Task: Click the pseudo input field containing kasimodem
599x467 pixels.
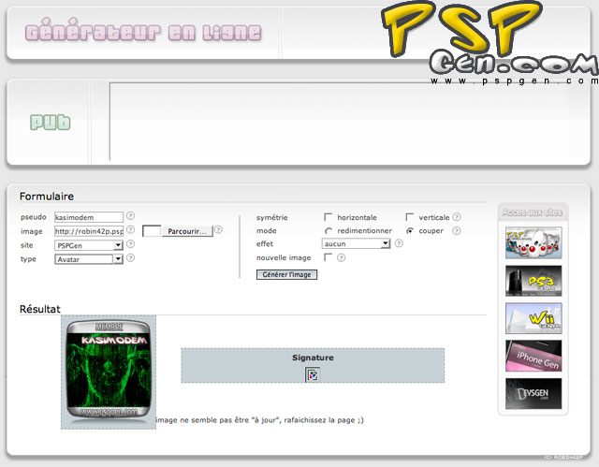Action: coord(89,217)
